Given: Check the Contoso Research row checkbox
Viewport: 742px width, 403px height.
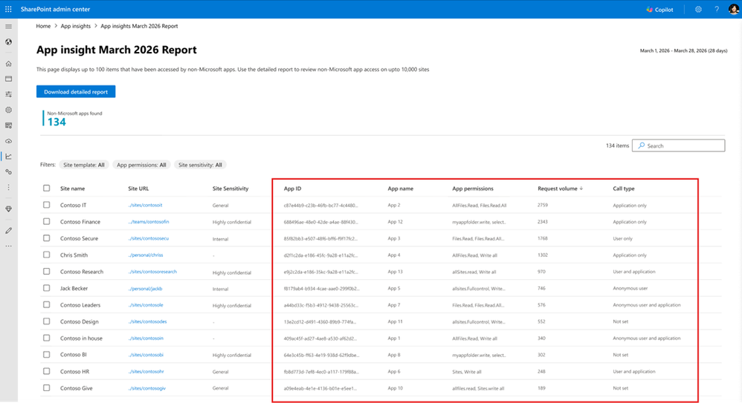Looking at the screenshot, I should pos(46,272).
